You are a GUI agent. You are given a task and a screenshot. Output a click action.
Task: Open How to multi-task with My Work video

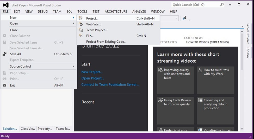point(215,80)
